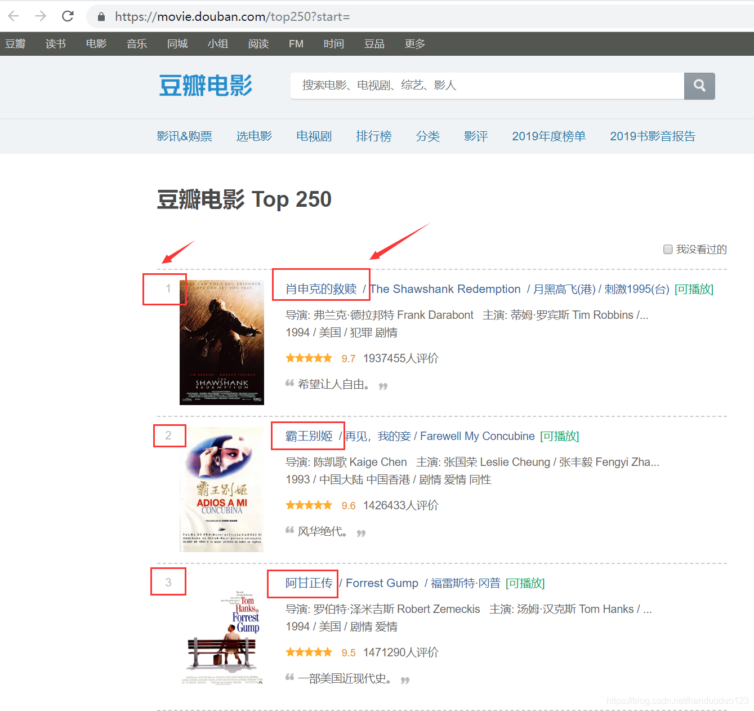Open 豆品 in the top bar
Image resolution: width=754 pixels, height=711 pixels.
point(374,44)
